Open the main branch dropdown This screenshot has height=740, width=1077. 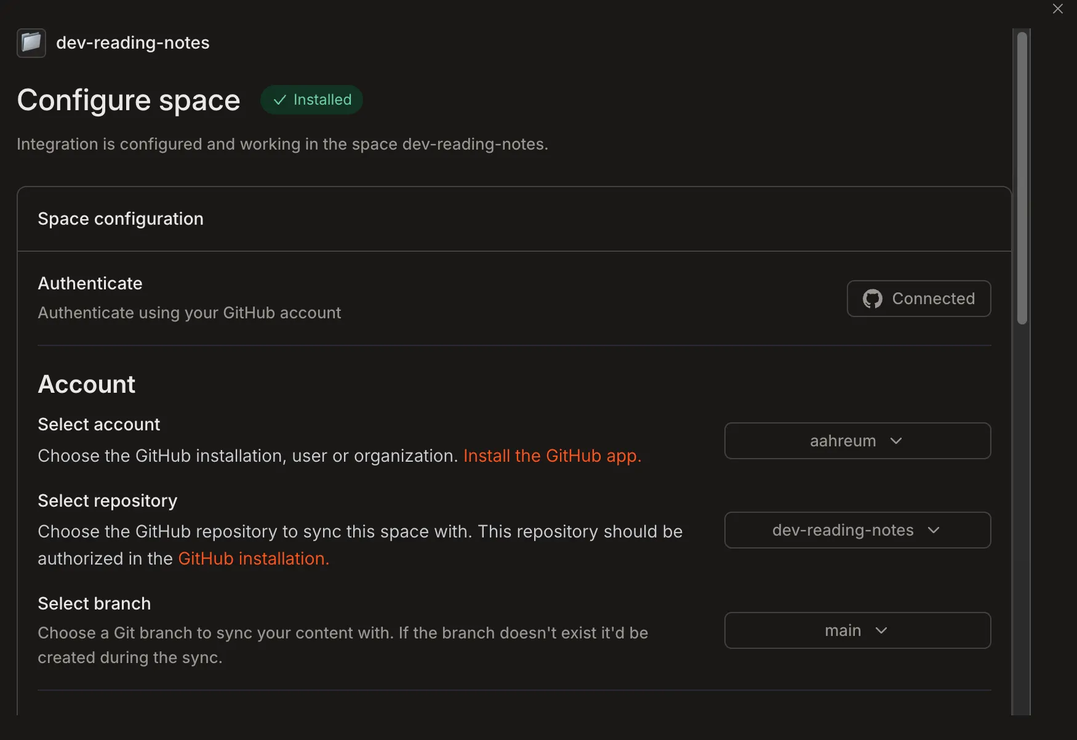click(857, 630)
